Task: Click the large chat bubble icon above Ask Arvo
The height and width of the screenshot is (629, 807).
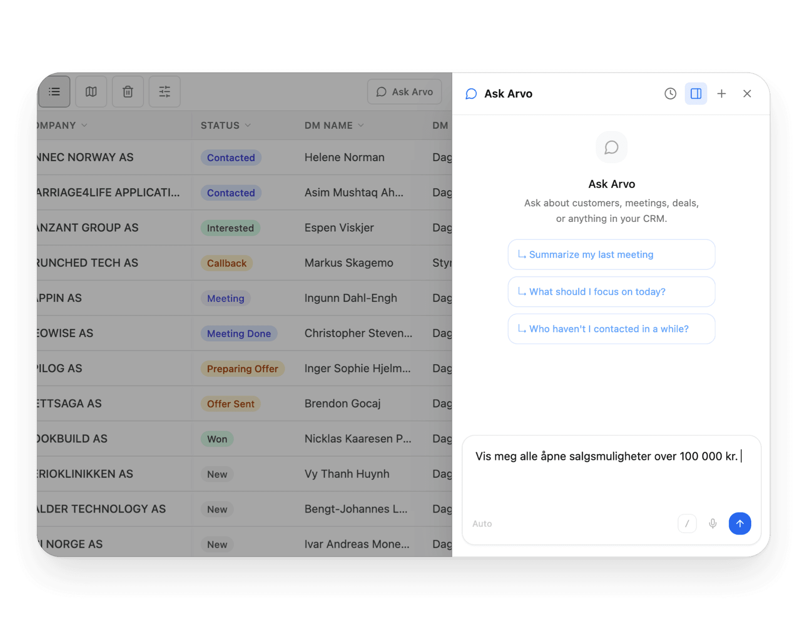Action: 611,147
